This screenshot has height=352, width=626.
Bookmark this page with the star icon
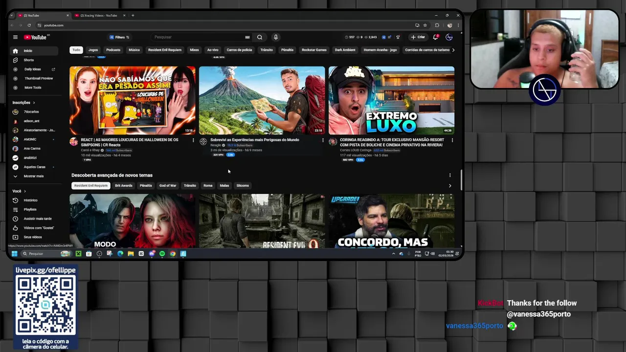click(x=425, y=25)
